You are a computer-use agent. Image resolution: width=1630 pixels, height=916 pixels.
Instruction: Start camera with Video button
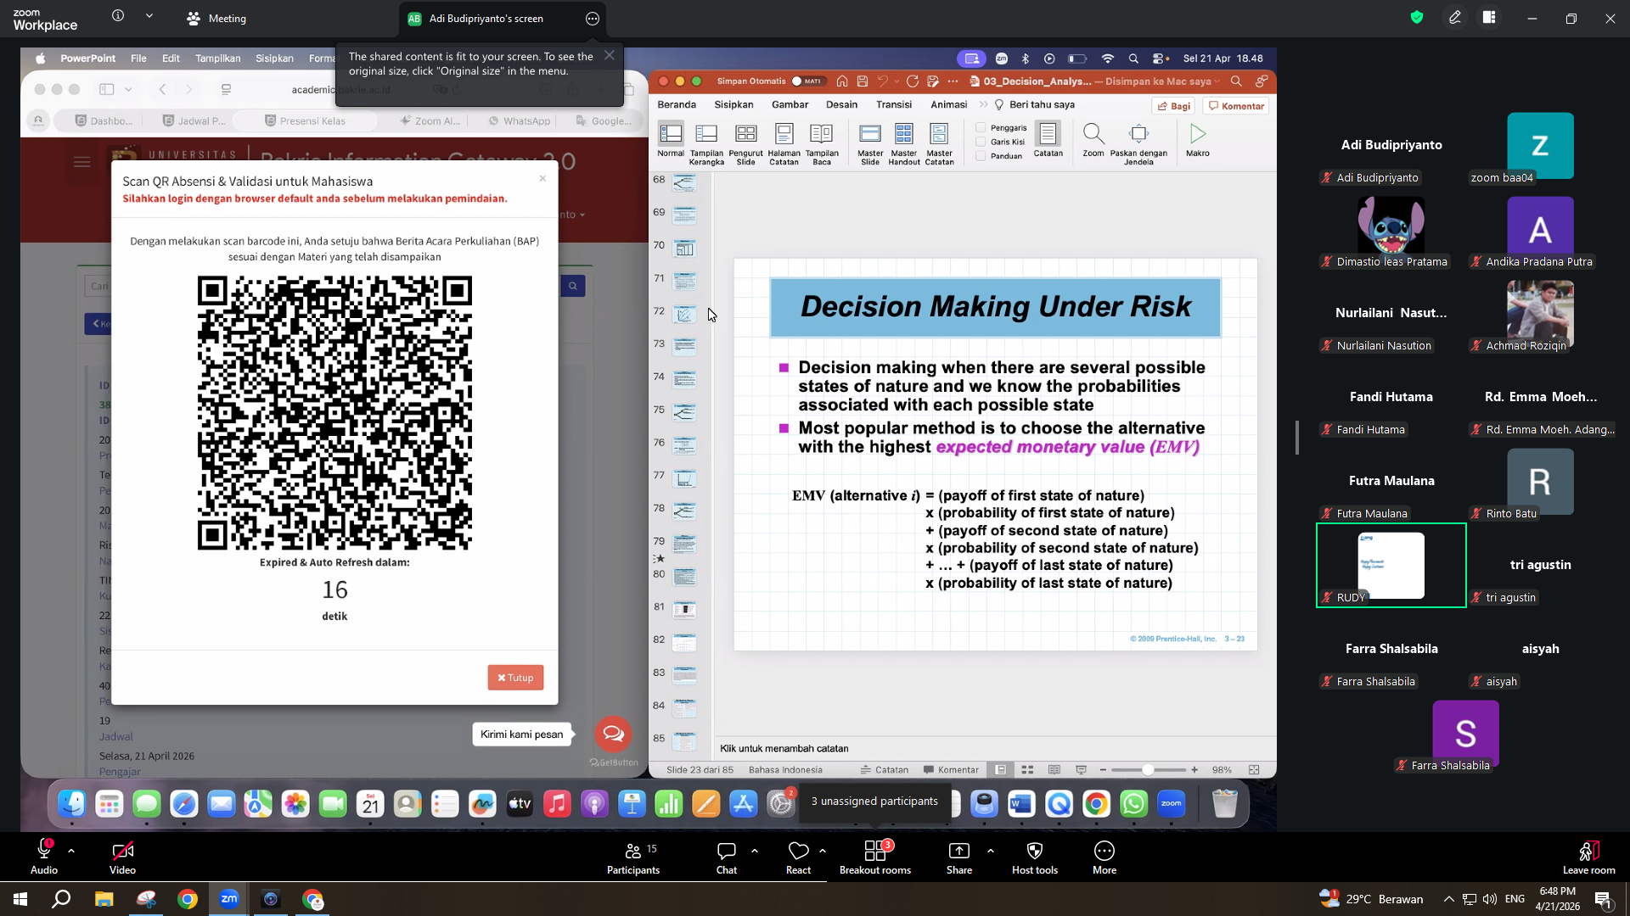tap(122, 857)
